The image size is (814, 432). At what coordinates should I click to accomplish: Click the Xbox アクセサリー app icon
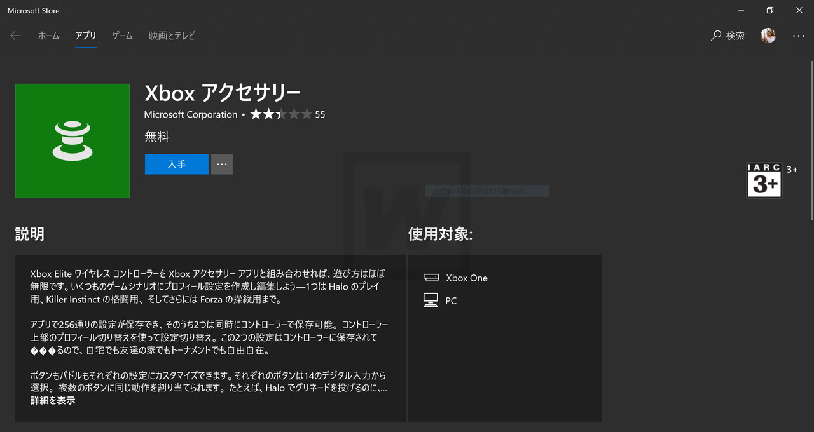(x=72, y=141)
